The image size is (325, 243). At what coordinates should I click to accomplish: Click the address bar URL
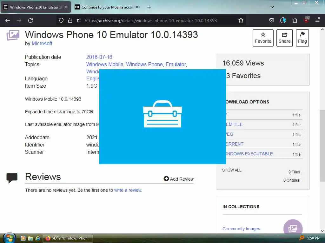[151, 21]
